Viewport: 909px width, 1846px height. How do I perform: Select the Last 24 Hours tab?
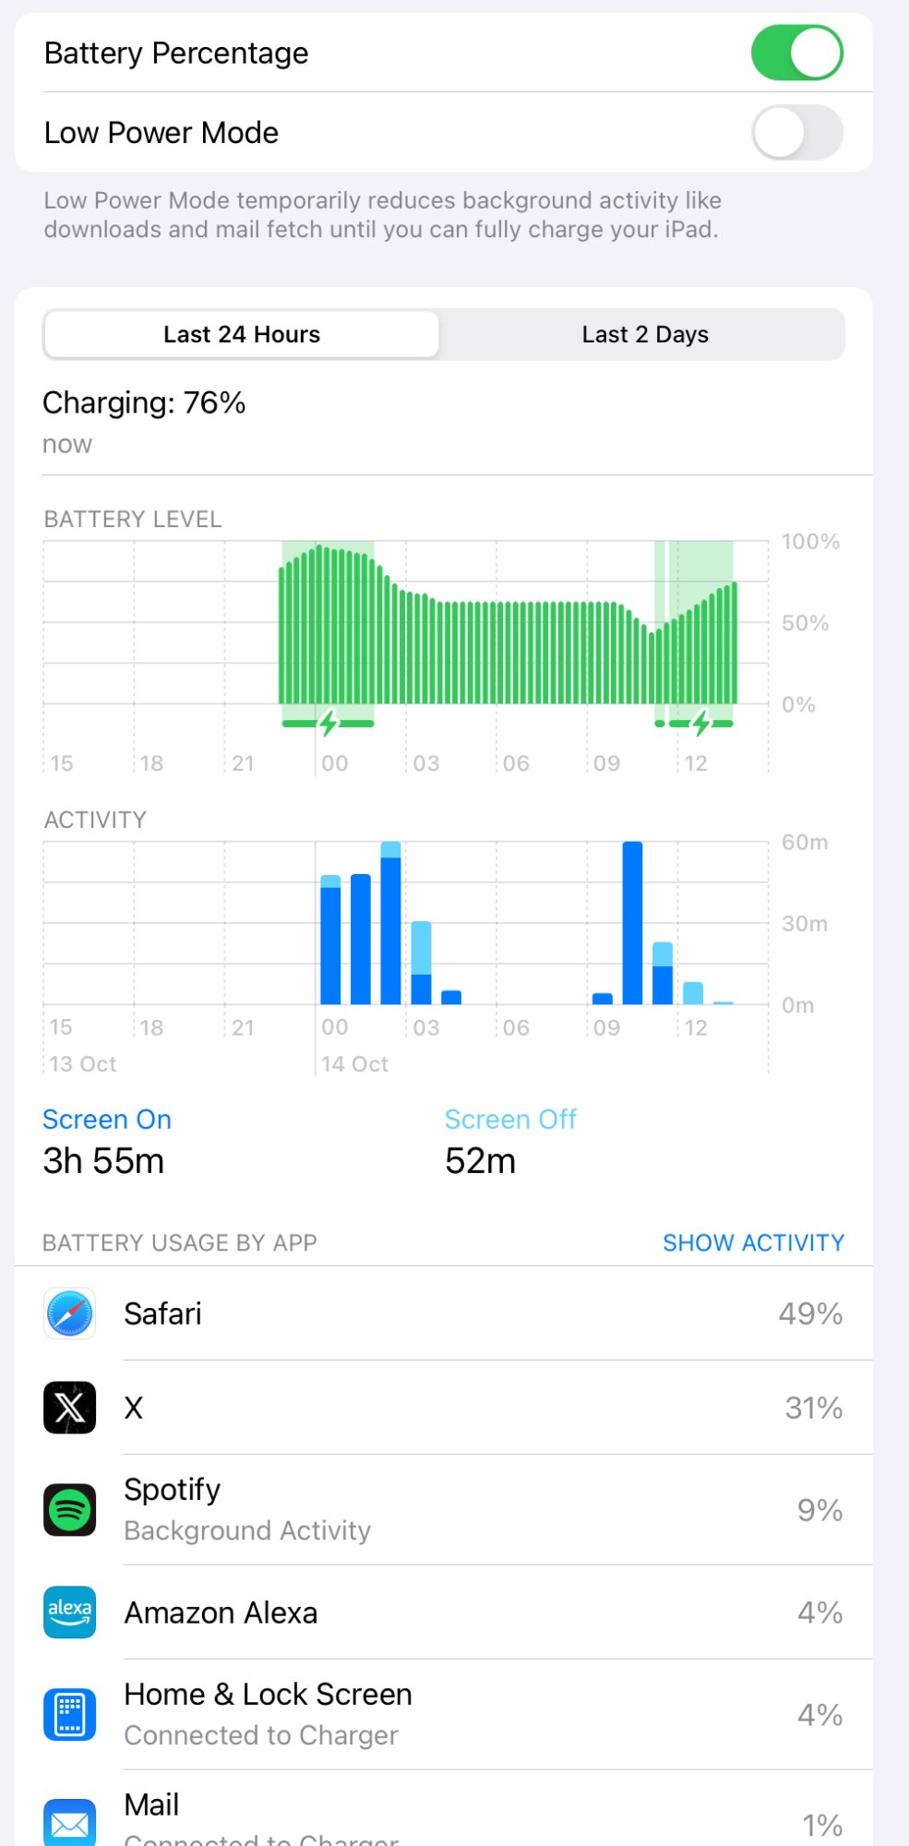click(x=242, y=334)
